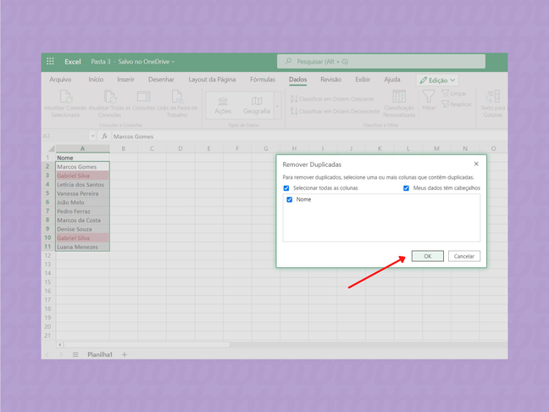The width and height of the screenshot is (549, 412).
Task: Switch to the Fórmulas tab
Action: (x=263, y=80)
